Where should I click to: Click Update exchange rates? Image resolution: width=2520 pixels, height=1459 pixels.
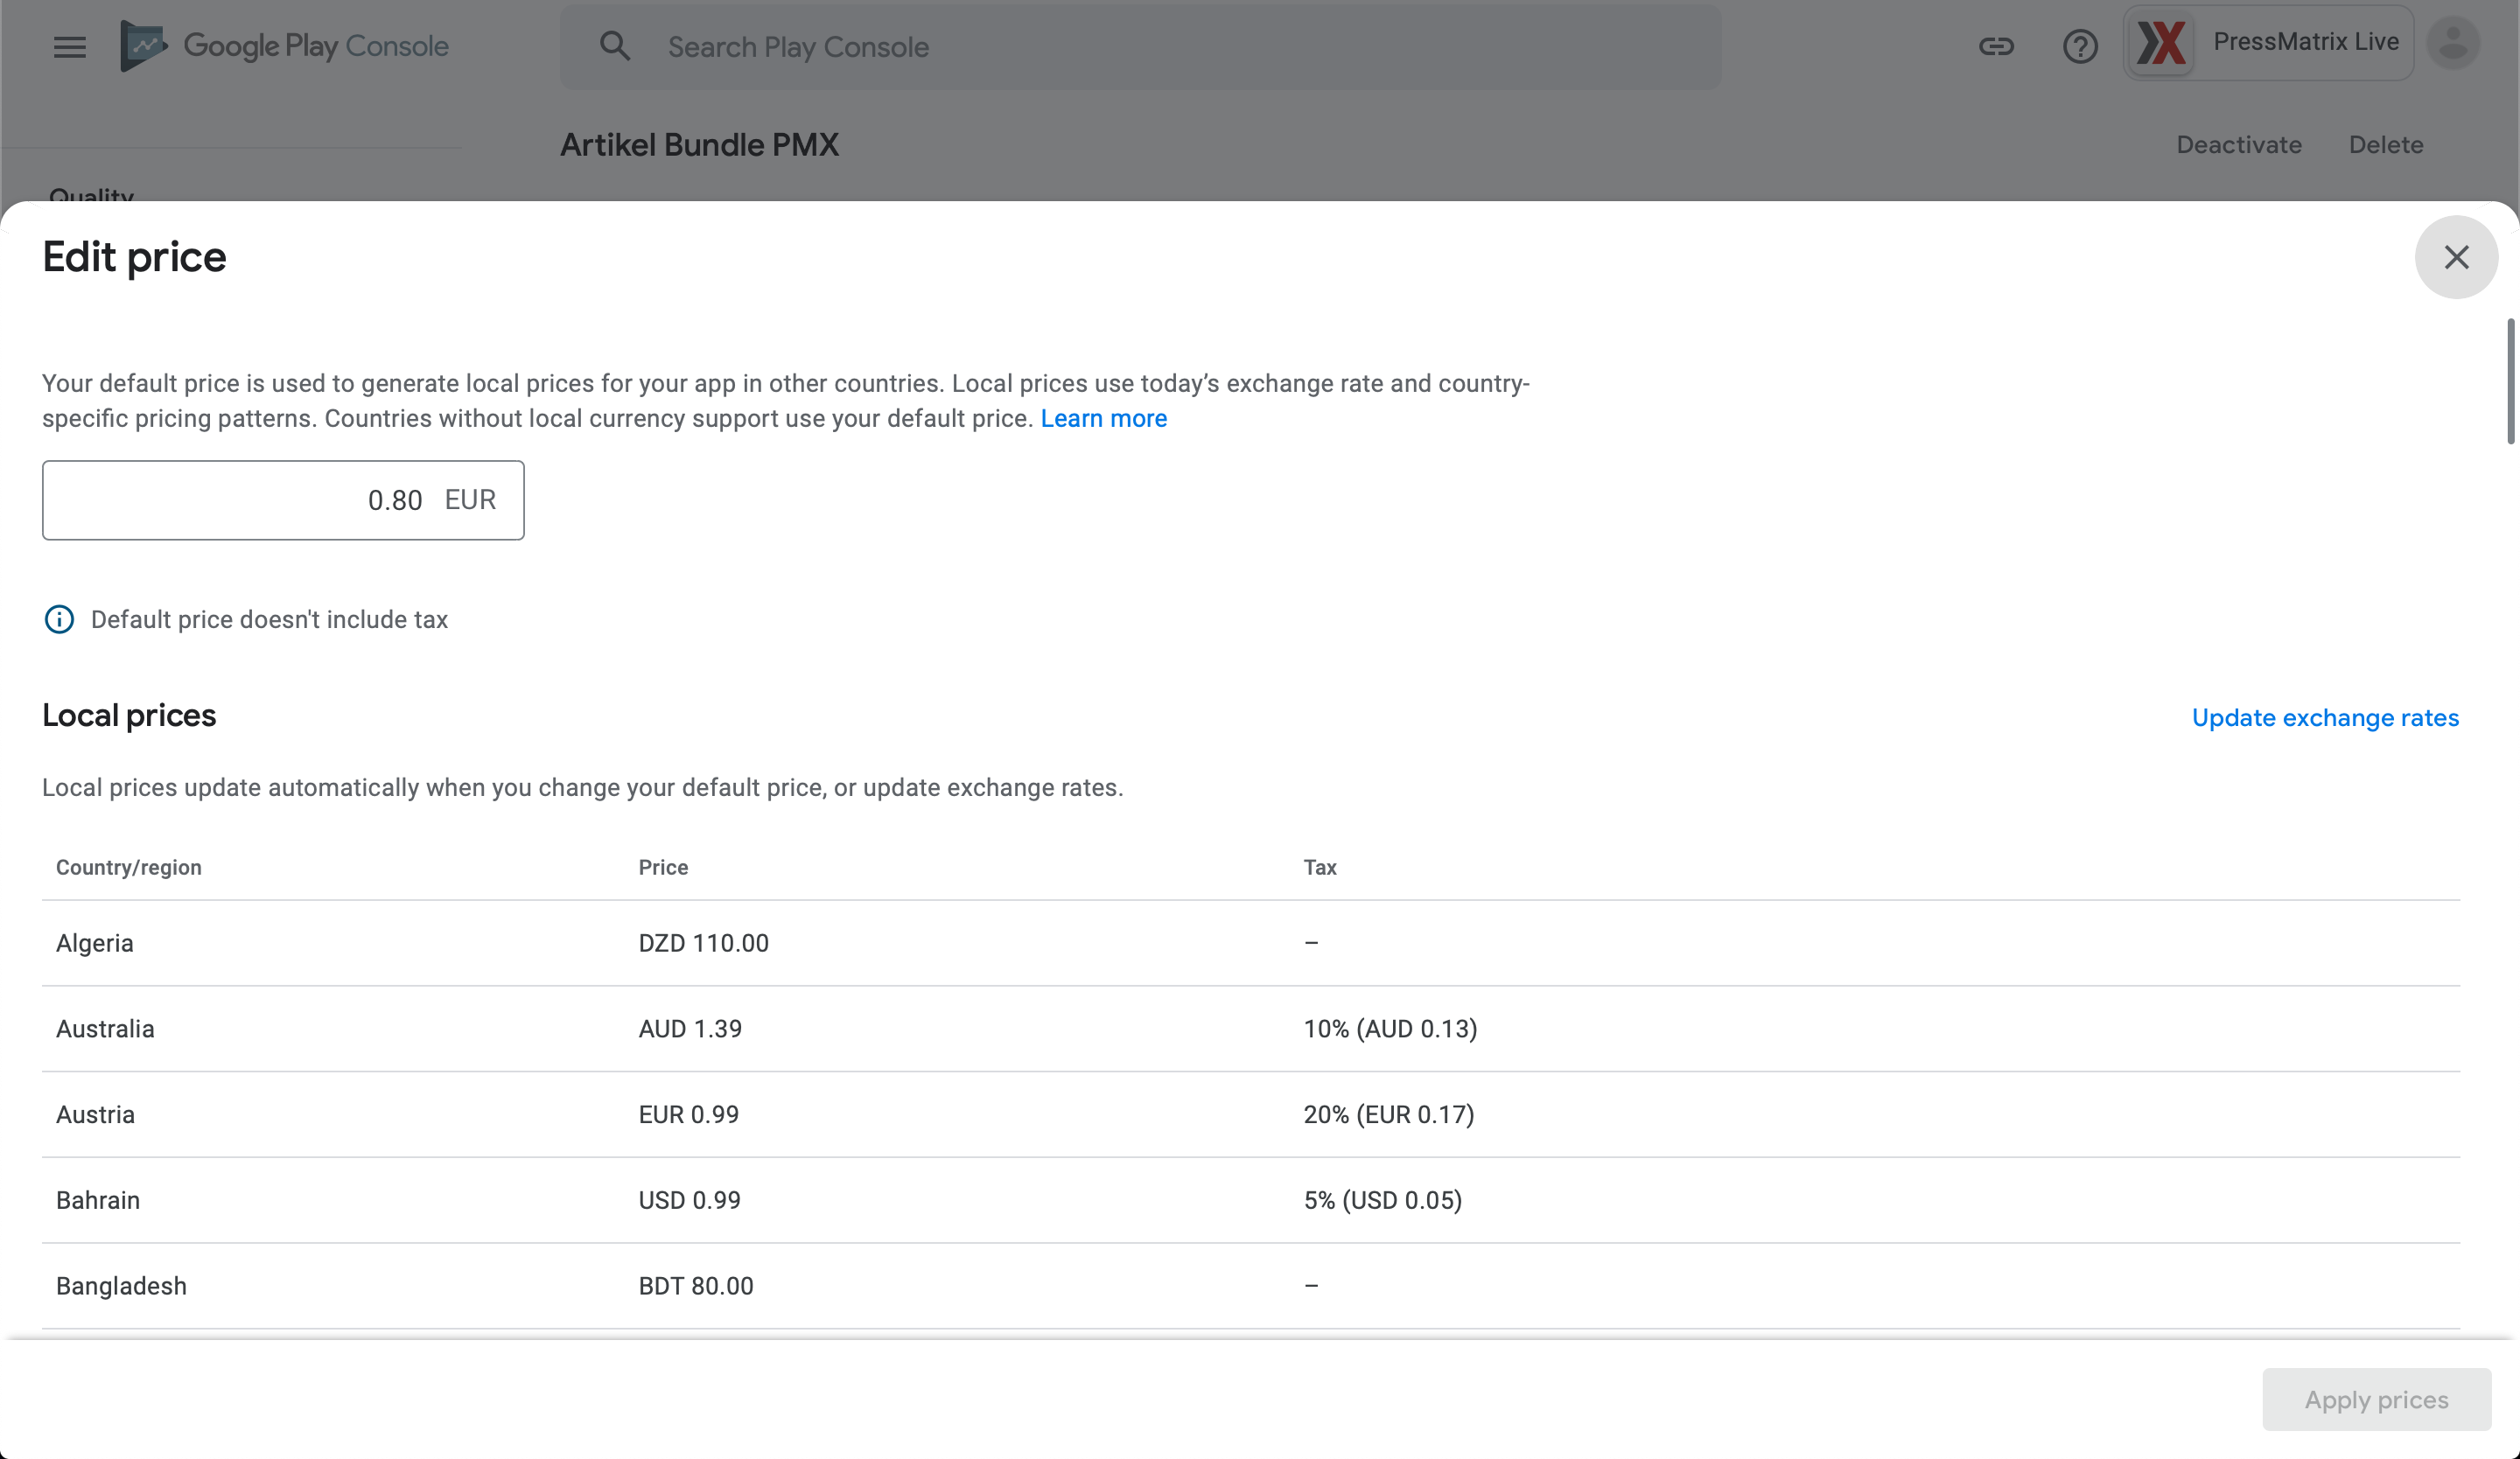2324,717
